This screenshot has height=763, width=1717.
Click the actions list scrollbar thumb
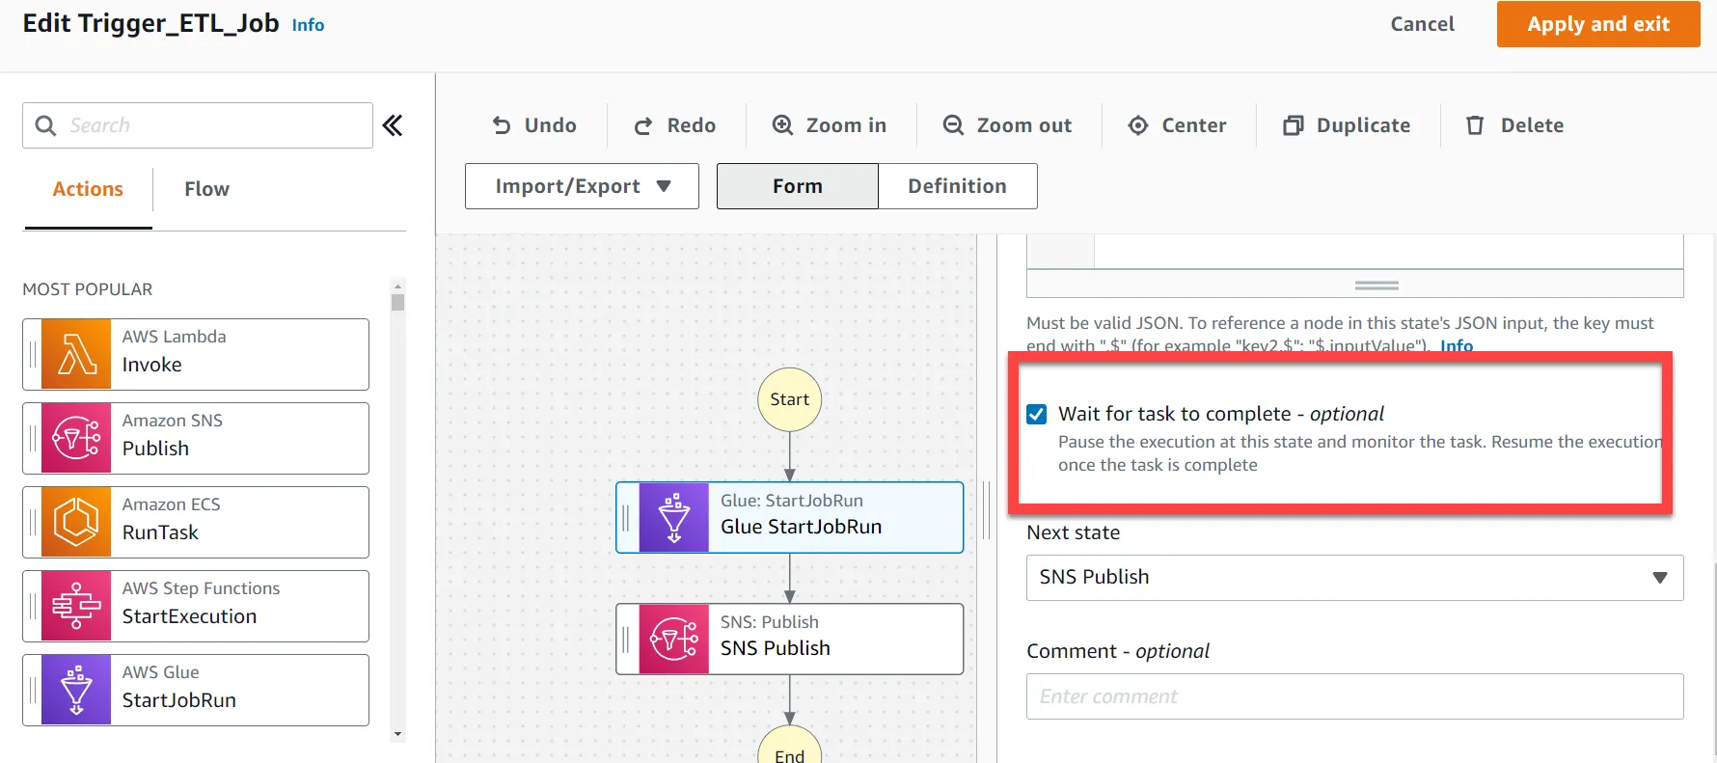tap(397, 302)
